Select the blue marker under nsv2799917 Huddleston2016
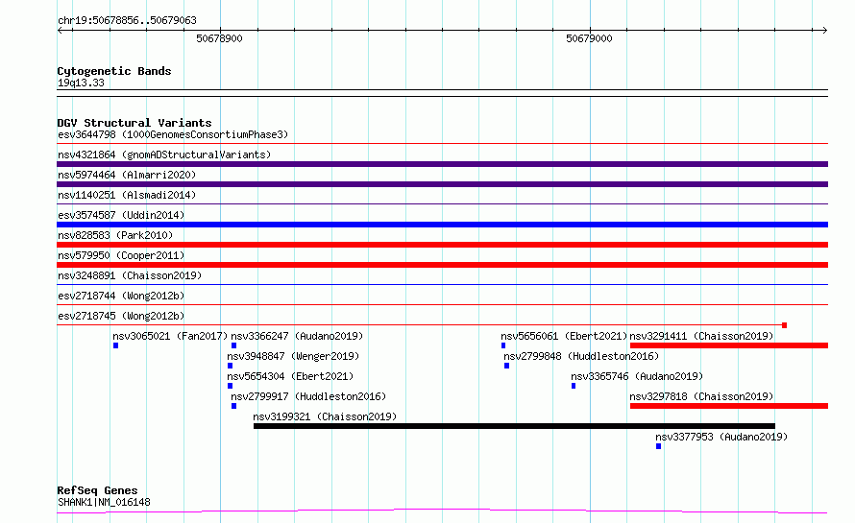The height and width of the screenshot is (523, 855). 234,406
